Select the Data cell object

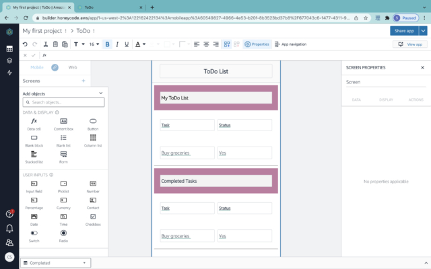click(x=34, y=124)
